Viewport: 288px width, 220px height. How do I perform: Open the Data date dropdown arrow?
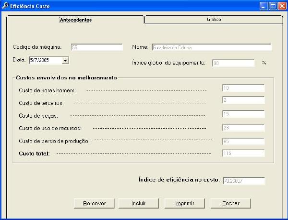coord(65,60)
